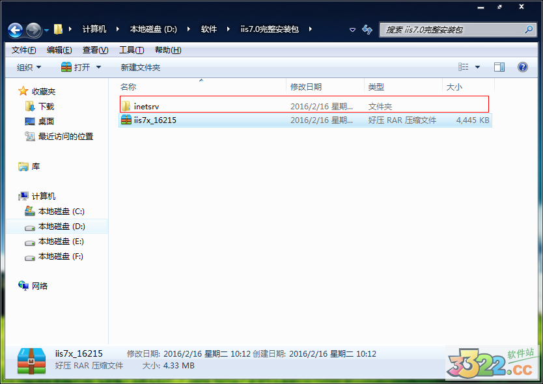Go to 本地磁盘 (D:) in the address bar

[x=154, y=29]
